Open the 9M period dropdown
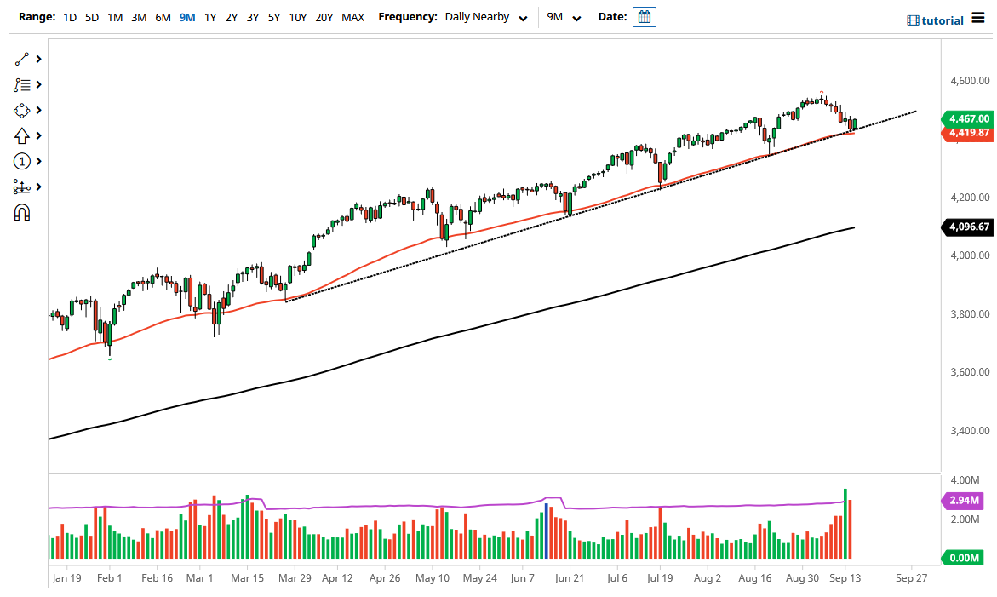This screenshot has width=997, height=597. pyautogui.click(x=563, y=16)
